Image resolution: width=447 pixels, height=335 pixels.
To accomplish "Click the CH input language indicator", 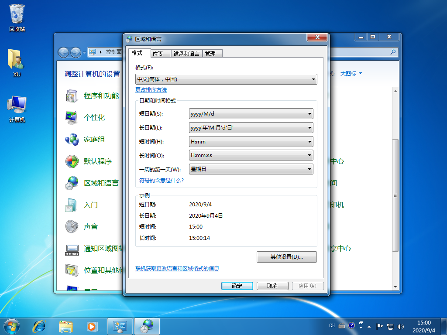I will tap(332, 325).
